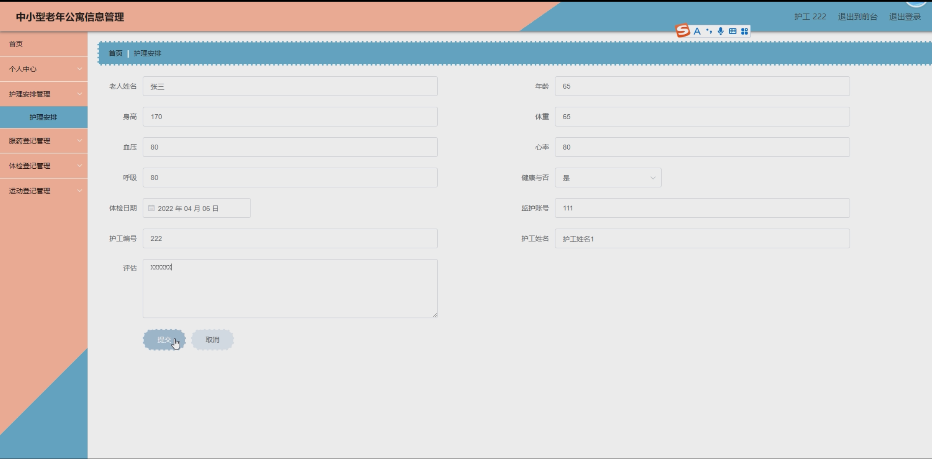Click the 取消 cancel button

(212, 340)
